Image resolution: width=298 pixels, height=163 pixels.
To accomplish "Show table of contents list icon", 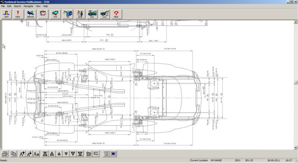I will point(106,154).
